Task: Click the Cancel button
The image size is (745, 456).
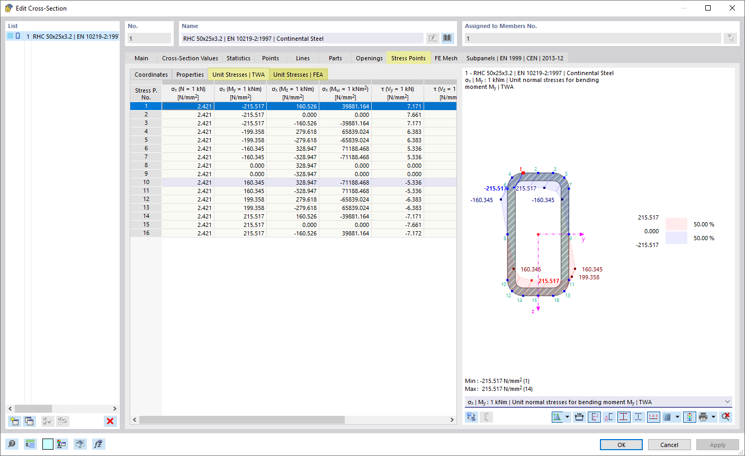Action: pos(669,445)
